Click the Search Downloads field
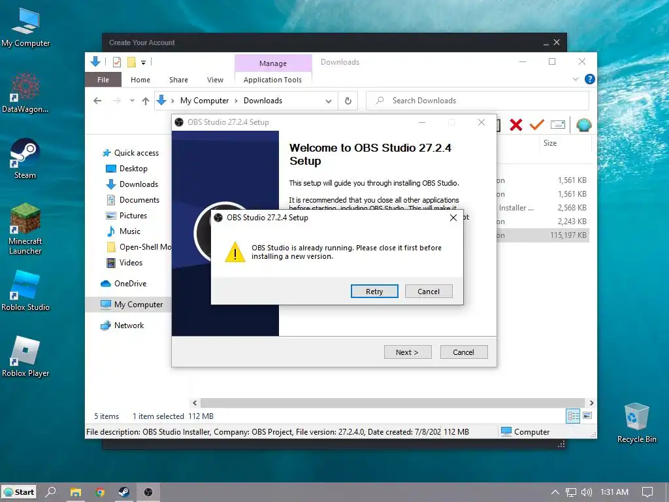This screenshot has height=502, width=669. pos(478,101)
